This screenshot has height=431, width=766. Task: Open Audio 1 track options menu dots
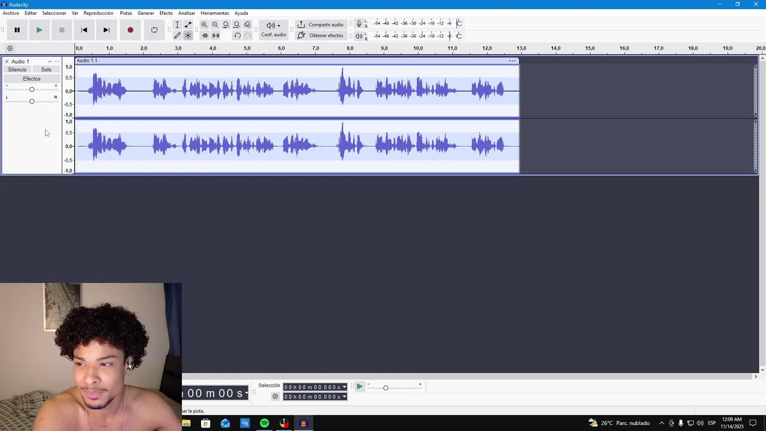(57, 62)
